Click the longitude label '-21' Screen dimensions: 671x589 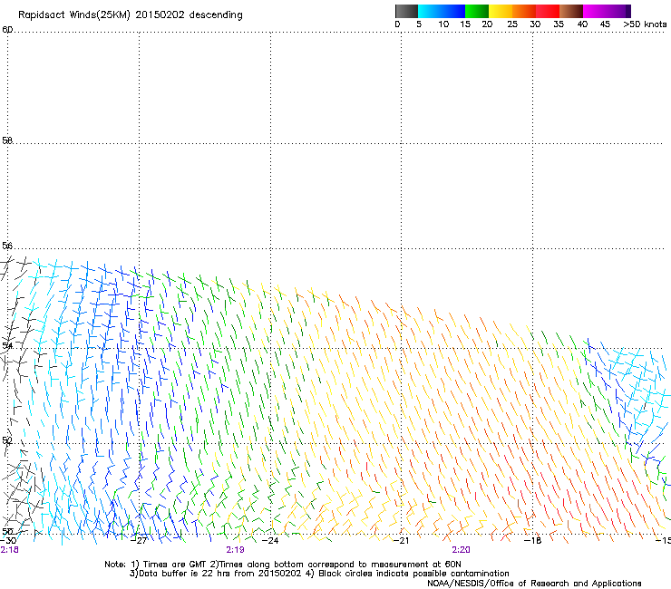(x=402, y=540)
